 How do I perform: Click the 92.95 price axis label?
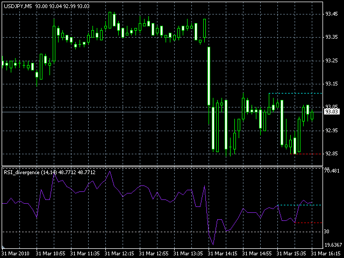pyautogui.click(x=332, y=131)
